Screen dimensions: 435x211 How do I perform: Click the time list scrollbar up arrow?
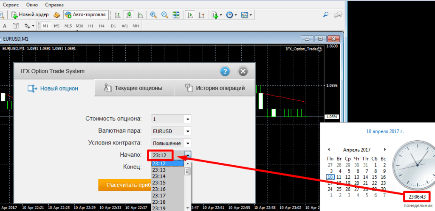point(187,164)
